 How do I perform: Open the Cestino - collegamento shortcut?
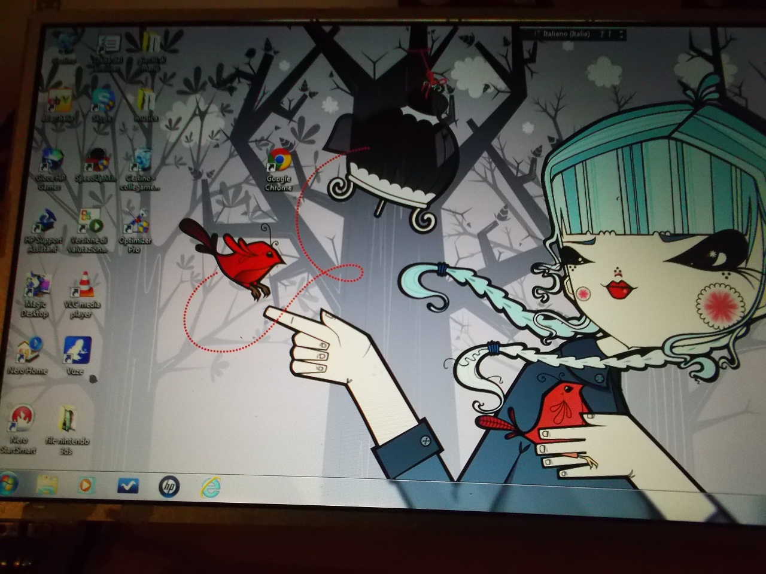tap(142, 169)
